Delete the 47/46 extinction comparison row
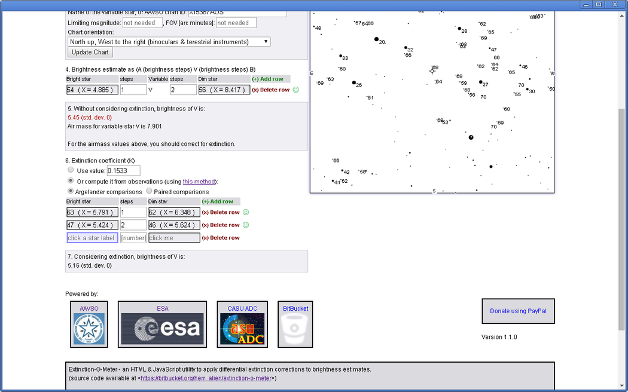The image size is (628, 392). point(220,225)
